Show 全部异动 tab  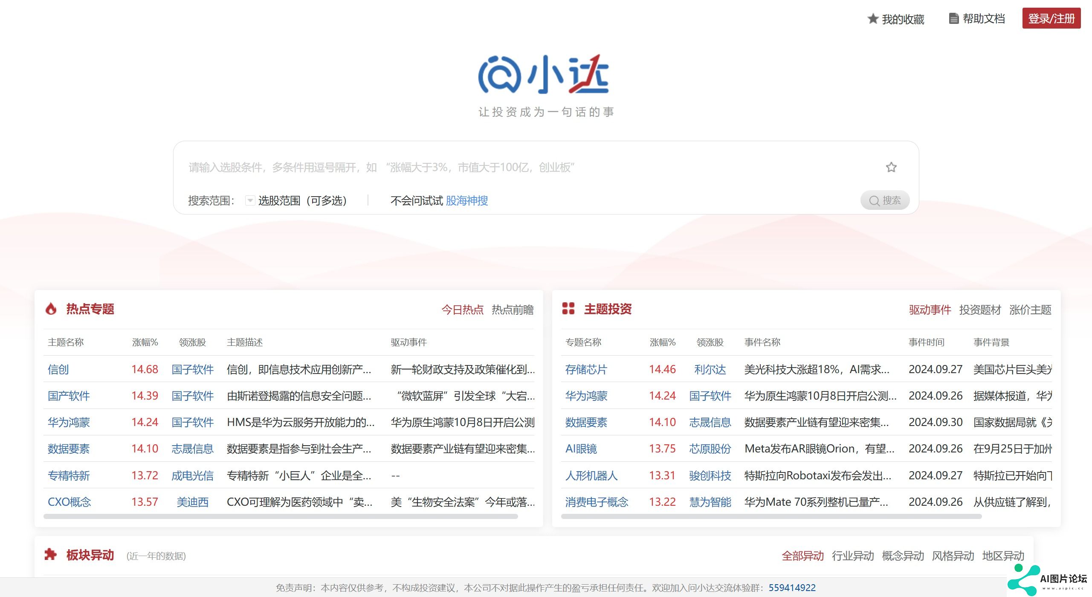pyautogui.click(x=803, y=556)
